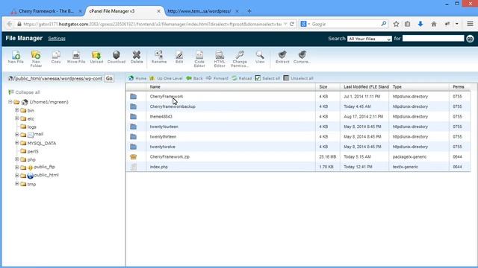
Task: Click Unselect all files
Action: click(x=298, y=78)
